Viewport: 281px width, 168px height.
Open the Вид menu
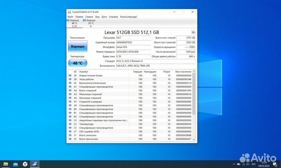pos(97,17)
